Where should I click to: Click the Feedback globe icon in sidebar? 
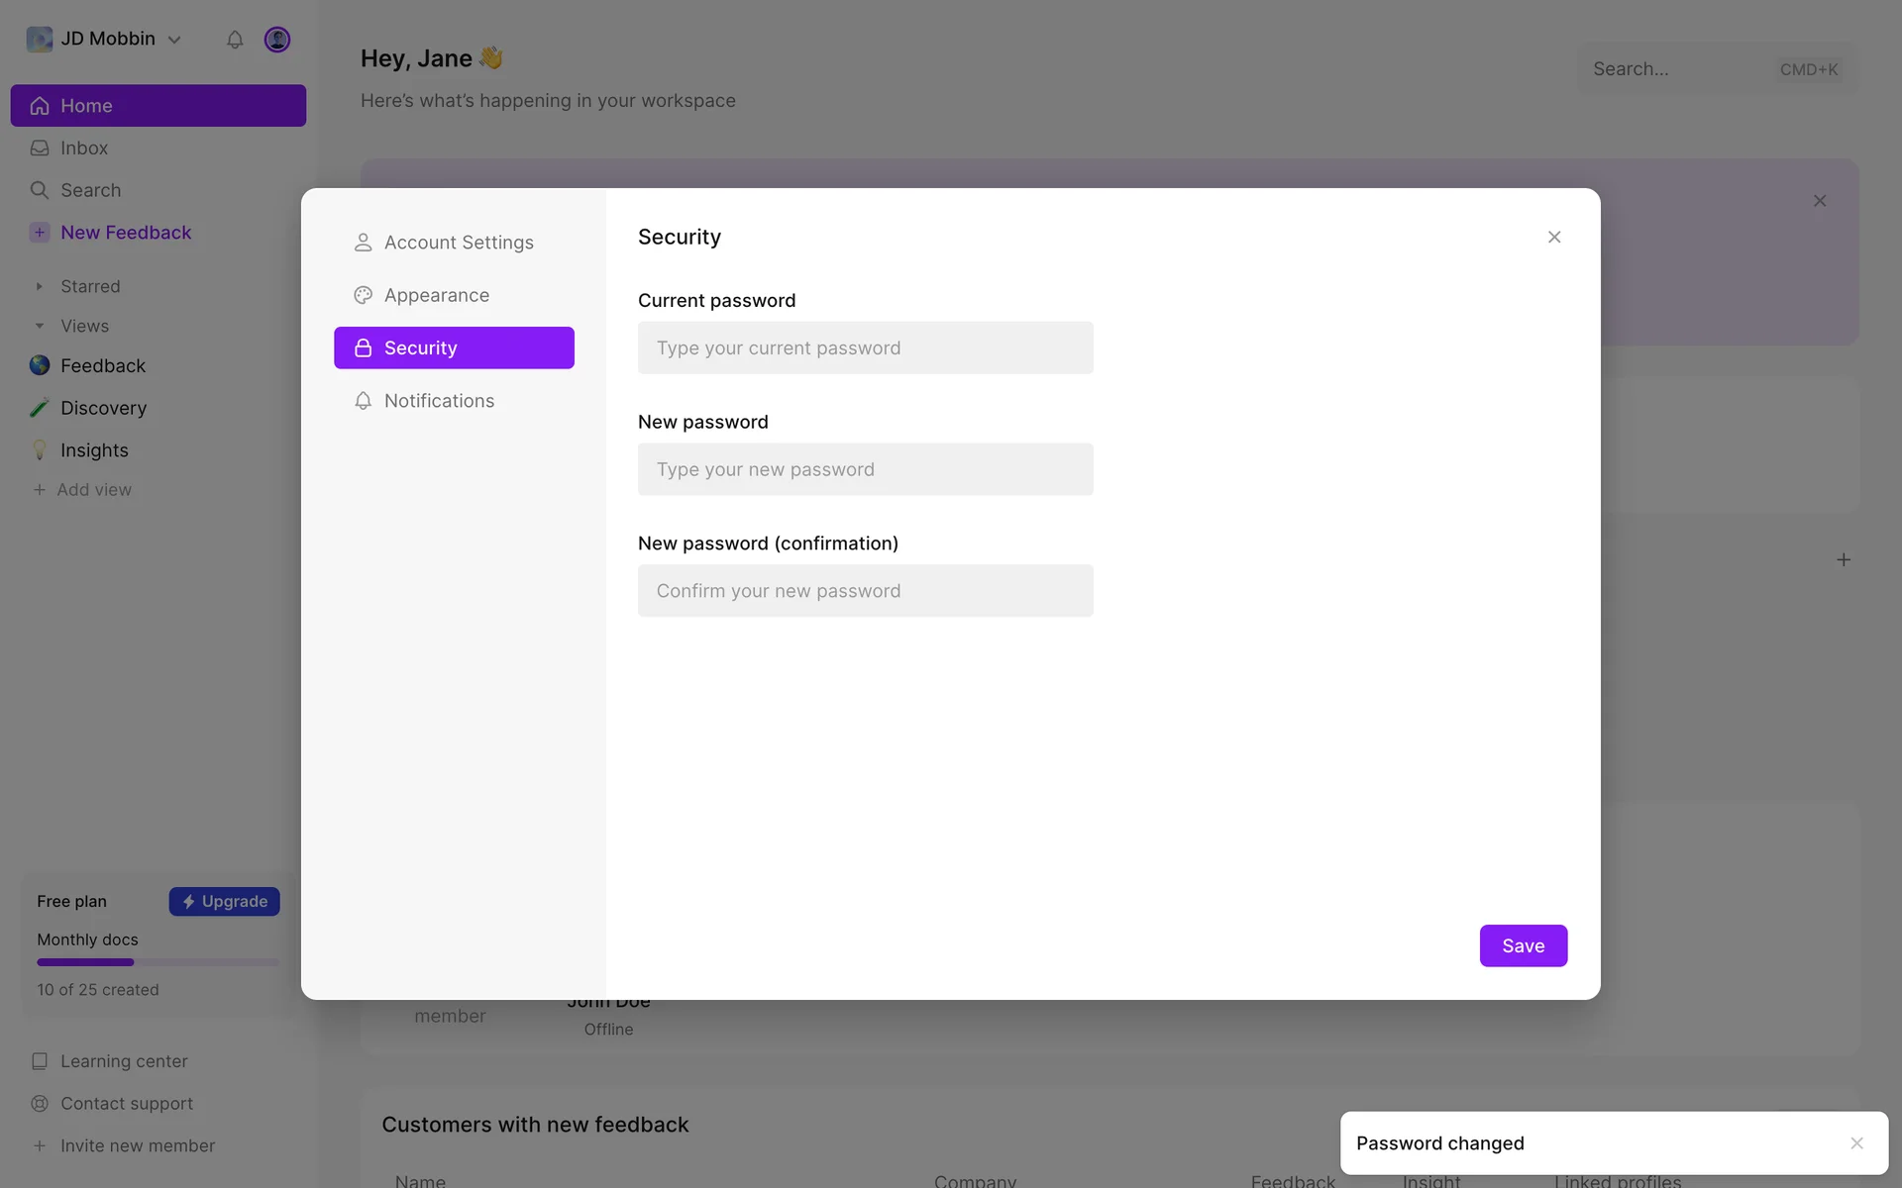click(40, 365)
